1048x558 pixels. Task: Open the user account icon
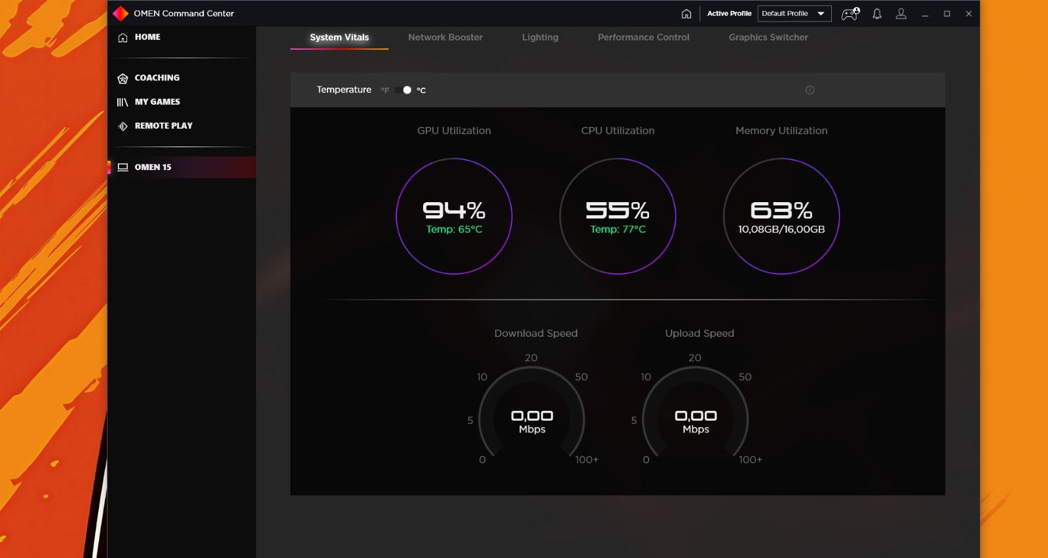point(901,14)
